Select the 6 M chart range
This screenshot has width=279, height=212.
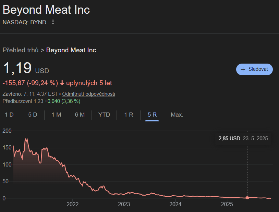80,115
